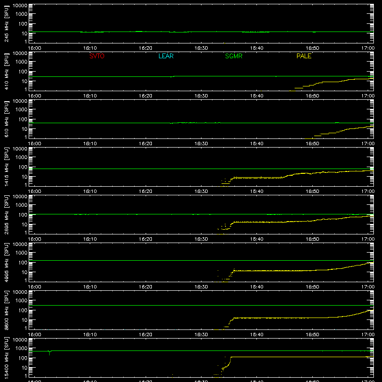Click the green SGMR trace in 245 MHz panel
Image resolution: width=382 pixels, height=382 pixels.
click(x=202, y=32)
